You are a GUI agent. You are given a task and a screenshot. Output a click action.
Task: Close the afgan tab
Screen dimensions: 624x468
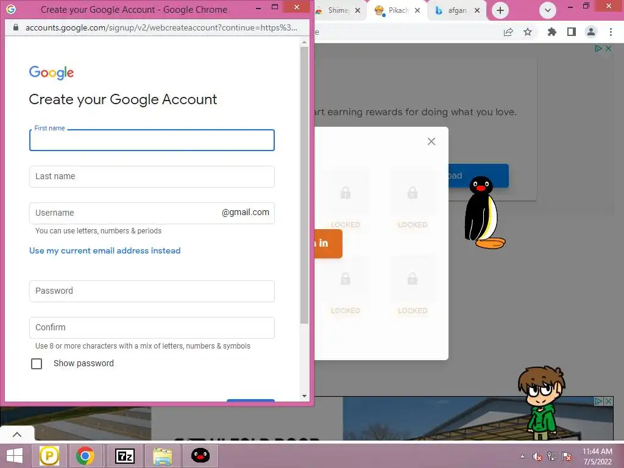(477, 10)
